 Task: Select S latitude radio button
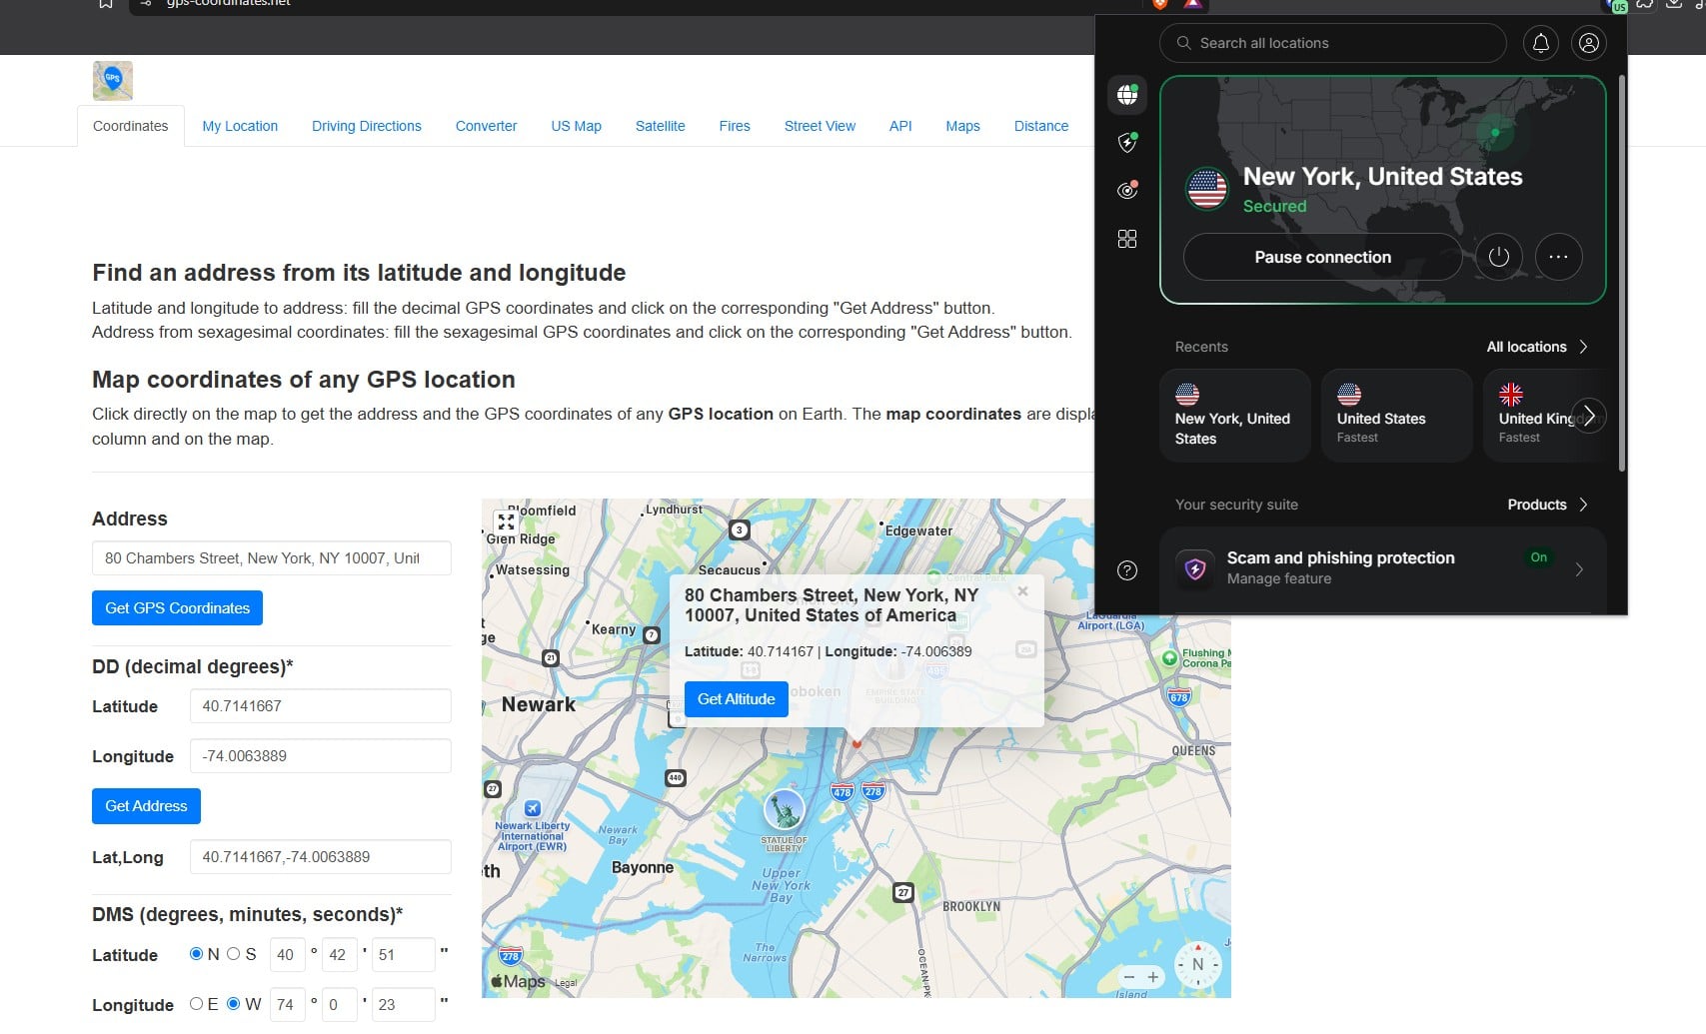click(x=234, y=954)
